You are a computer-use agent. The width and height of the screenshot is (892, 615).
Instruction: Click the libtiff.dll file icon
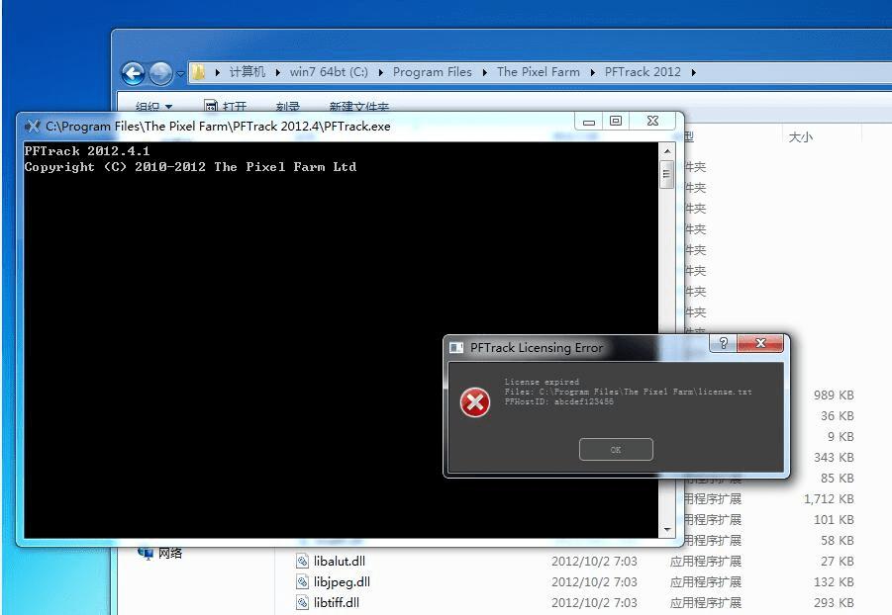click(x=302, y=602)
